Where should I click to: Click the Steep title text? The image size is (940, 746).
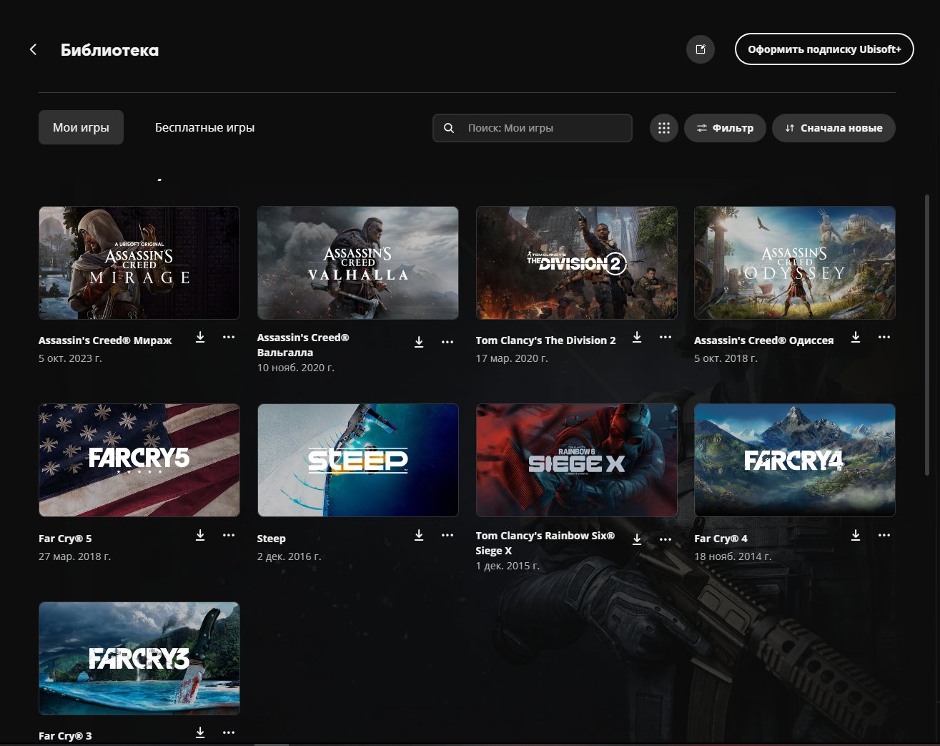(272, 539)
